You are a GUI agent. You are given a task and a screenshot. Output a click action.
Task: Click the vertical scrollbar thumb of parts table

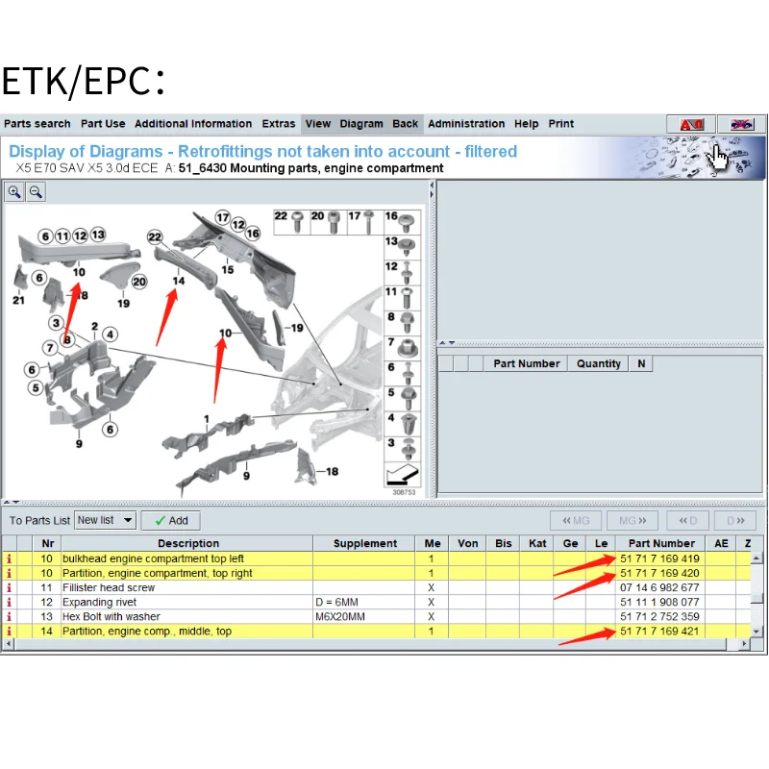pos(757,597)
